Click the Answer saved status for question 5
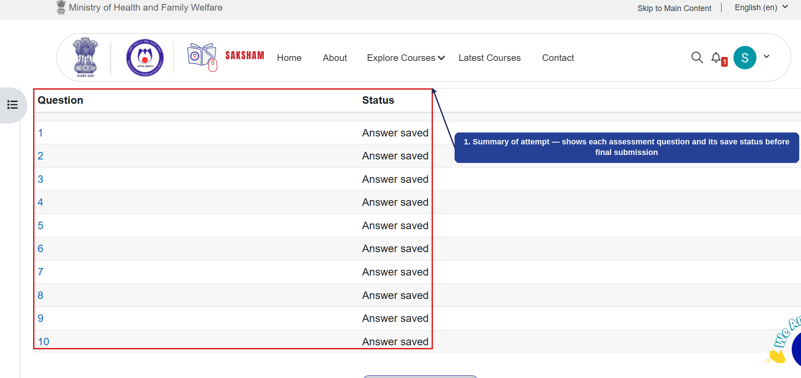 (x=395, y=226)
